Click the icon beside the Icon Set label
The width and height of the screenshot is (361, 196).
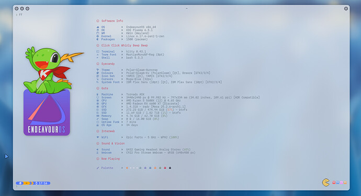pos(98,76)
